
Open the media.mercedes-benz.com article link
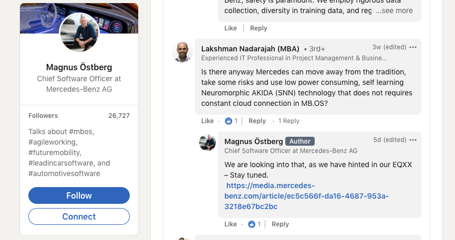point(306,196)
